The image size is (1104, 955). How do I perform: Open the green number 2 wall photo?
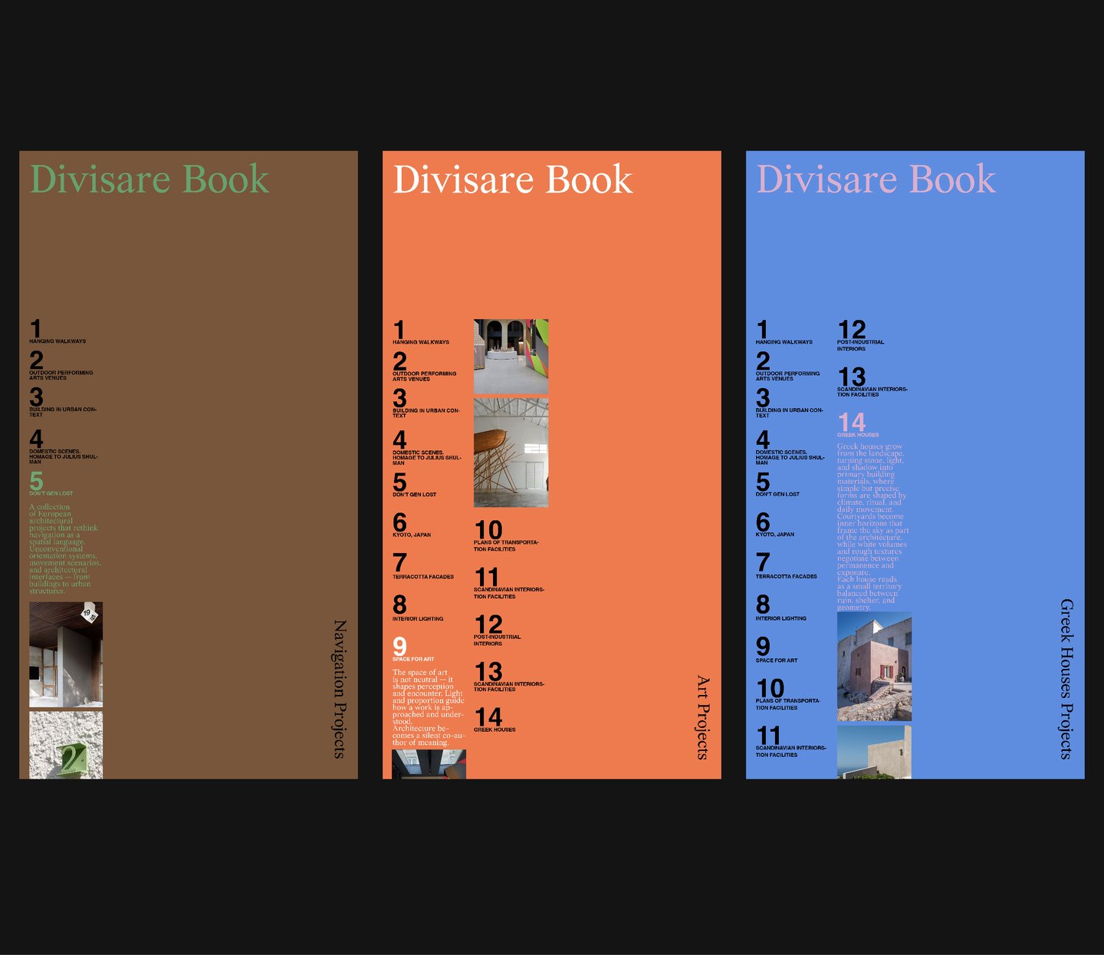[x=66, y=745]
